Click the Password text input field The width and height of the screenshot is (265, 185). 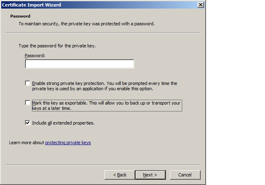[x=79, y=64]
